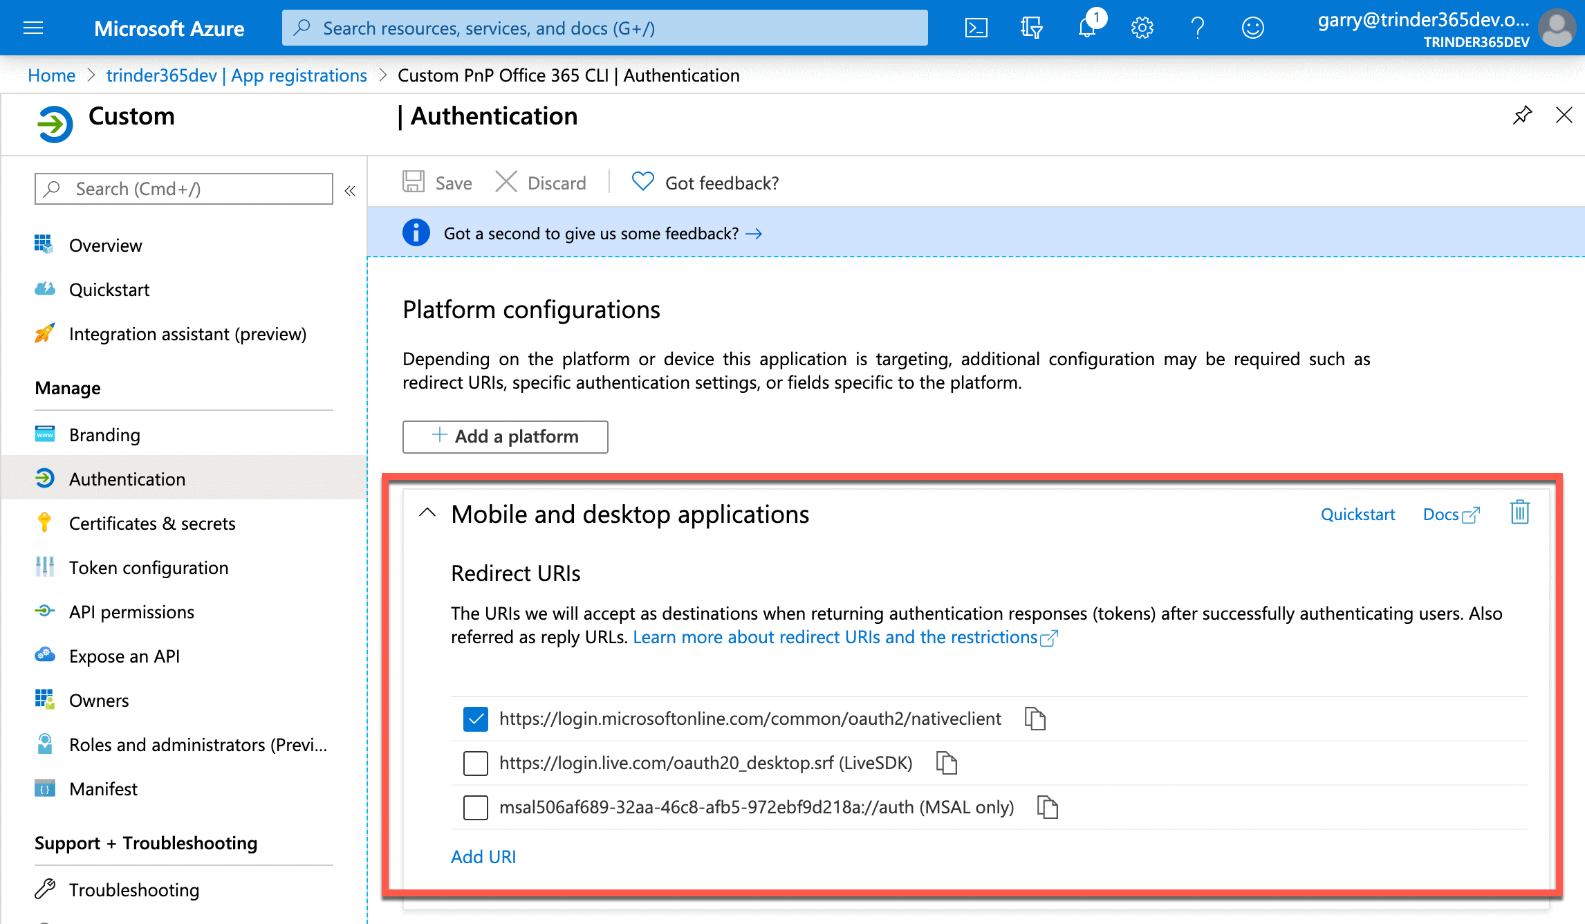Open the help question mark

pos(1197,28)
